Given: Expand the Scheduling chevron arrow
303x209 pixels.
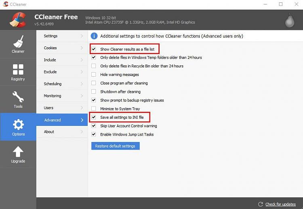Looking at the screenshot, I should click(x=82, y=84).
